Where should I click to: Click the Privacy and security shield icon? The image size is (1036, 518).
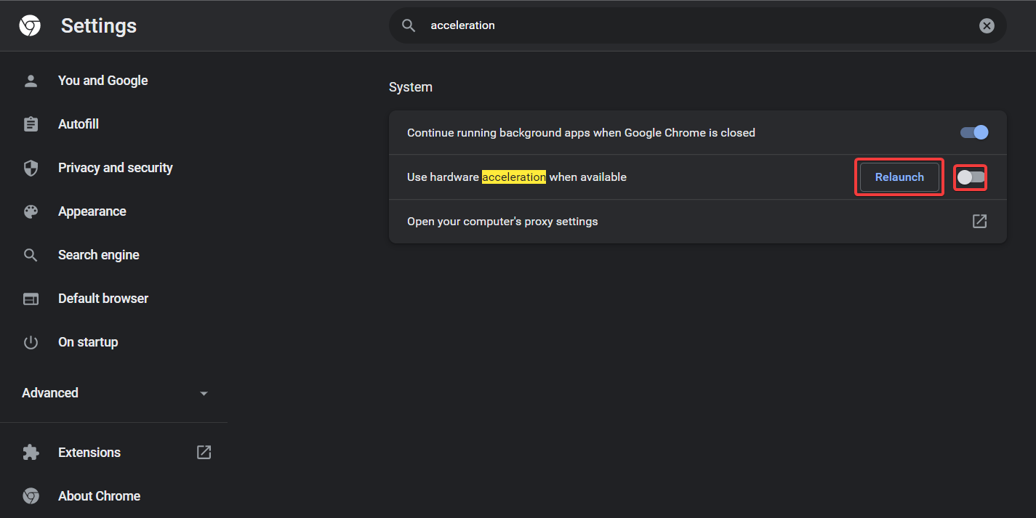point(31,168)
